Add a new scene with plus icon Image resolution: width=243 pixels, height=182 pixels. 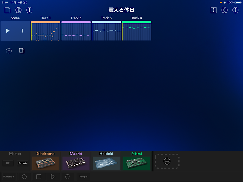(9, 51)
